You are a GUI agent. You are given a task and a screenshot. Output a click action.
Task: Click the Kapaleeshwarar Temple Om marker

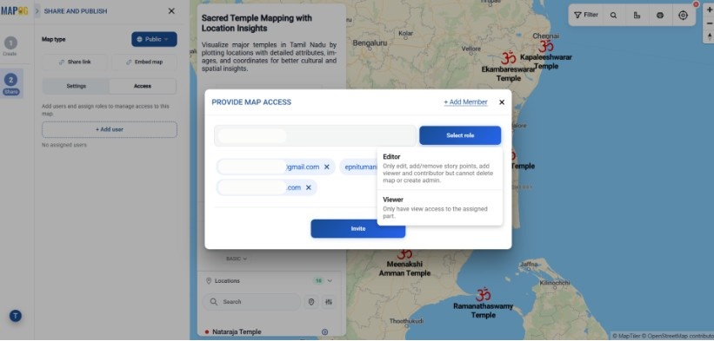tap(545, 46)
